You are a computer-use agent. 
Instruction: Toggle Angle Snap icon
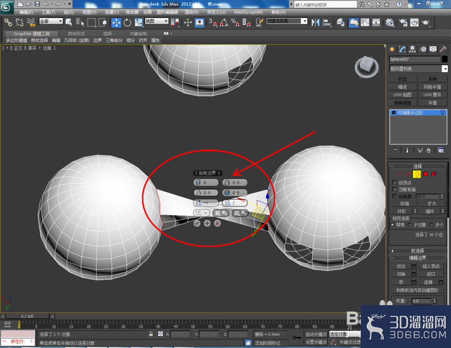click(224, 22)
